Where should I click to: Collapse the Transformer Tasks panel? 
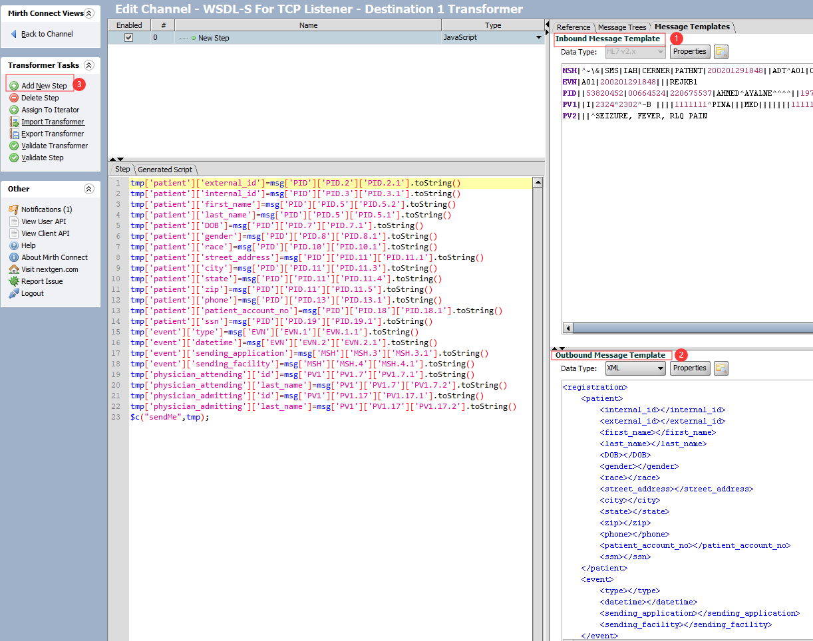pos(89,65)
